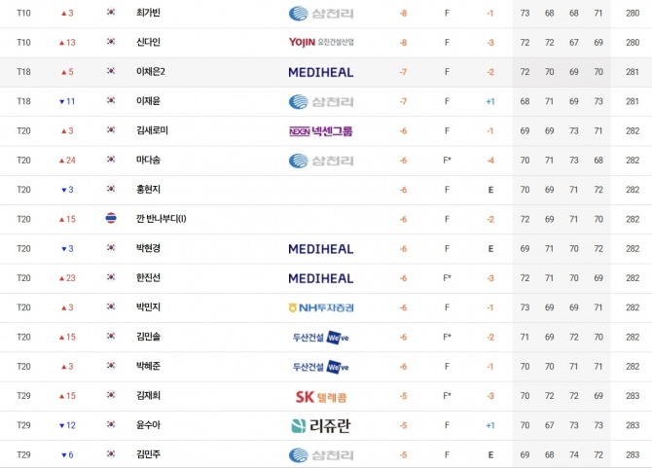Open player 마다솜's profile link
Screen dimensions: 652x468
(149, 161)
